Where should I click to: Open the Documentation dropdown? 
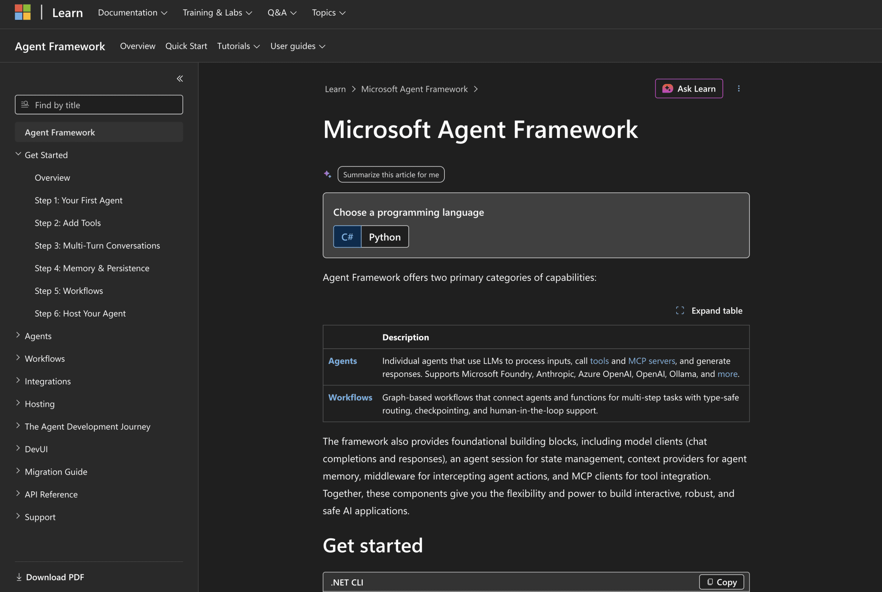(x=133, y=12)
